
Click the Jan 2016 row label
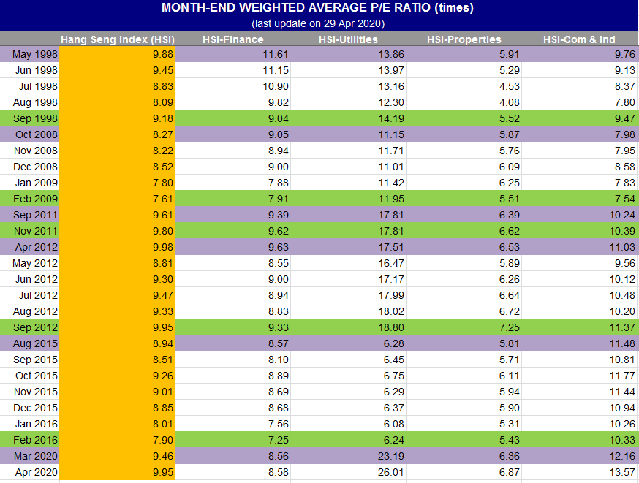pyautogui.click(x=37, y=424)
